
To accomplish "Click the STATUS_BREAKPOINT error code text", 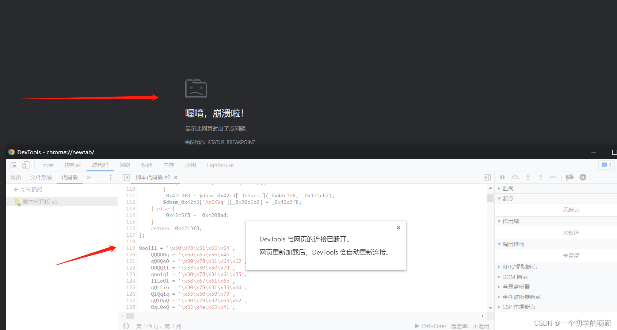I will coord(232,142).
